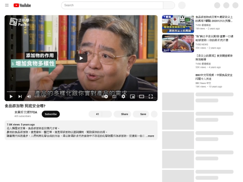Image resolution: width=243 pixels, height=182 pixels.
Task: Save the video to a playlist
Action: pos(141,114)
